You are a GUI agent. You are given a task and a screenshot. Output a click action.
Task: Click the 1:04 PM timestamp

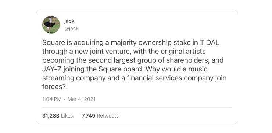(52, 99)
